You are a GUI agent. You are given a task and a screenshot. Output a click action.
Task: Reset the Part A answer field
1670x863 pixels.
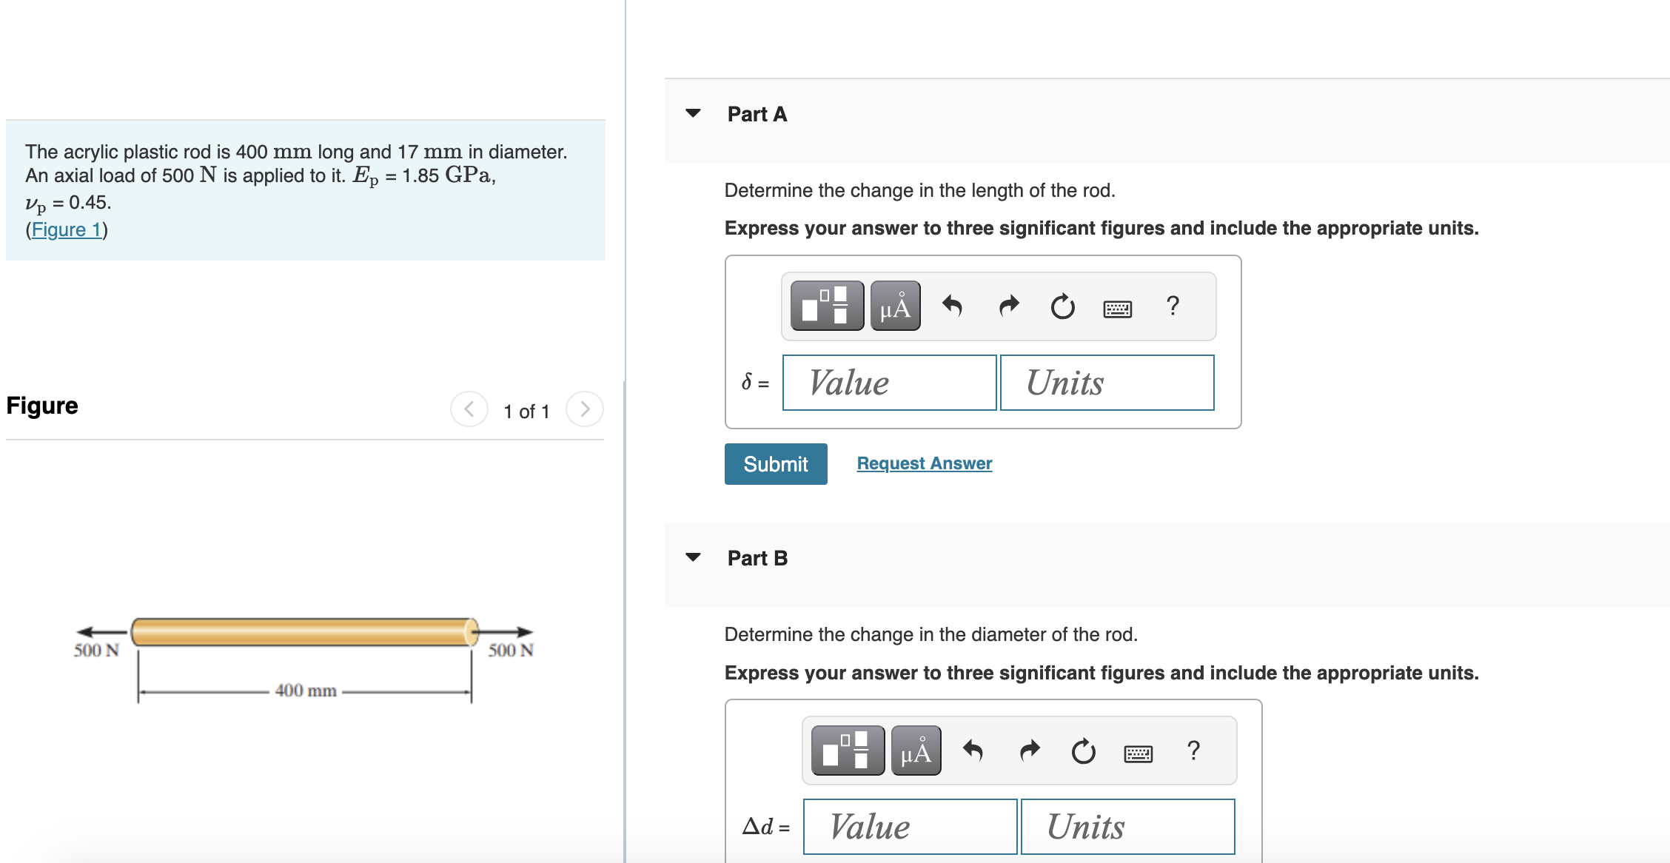pos(1063,306)
